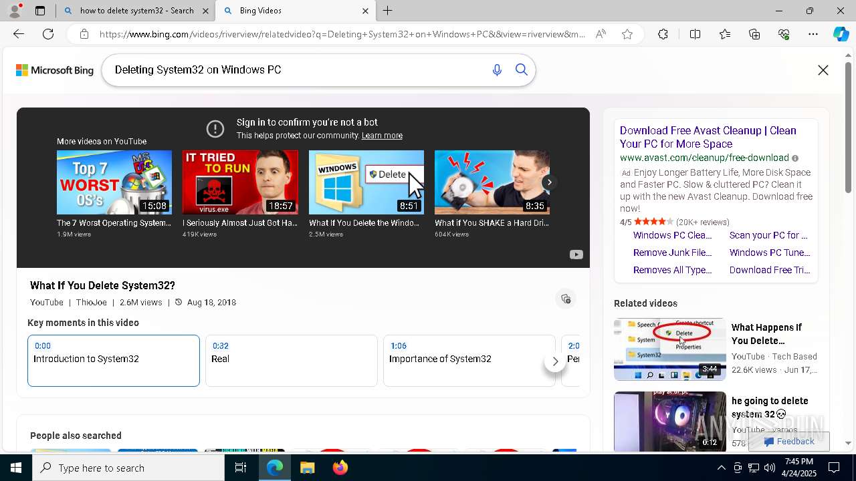856x481 pixels.
Task: Open 'Windows PC Tune...' sublink
Action: coord(770,253)
